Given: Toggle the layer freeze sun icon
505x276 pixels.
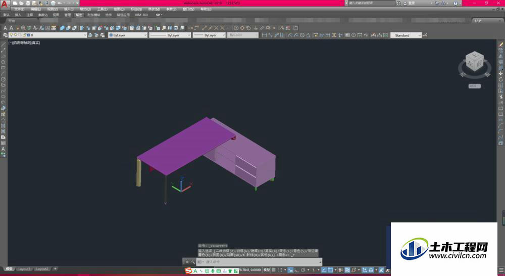Looking at the screenshot, I should pyautogui.click(x=16, y=35).
